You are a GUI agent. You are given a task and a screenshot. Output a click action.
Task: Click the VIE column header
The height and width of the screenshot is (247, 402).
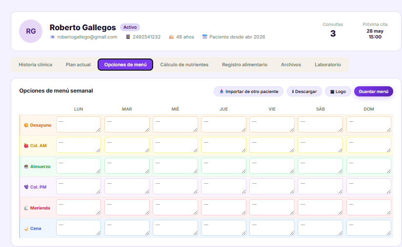click(x=272, y=109)
